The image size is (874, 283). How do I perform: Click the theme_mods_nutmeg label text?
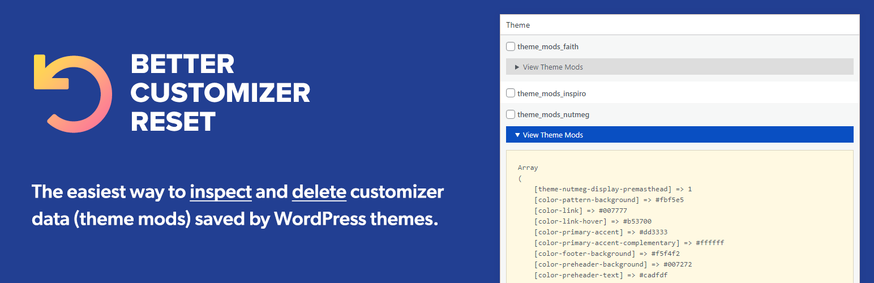[x=553, y=114]
